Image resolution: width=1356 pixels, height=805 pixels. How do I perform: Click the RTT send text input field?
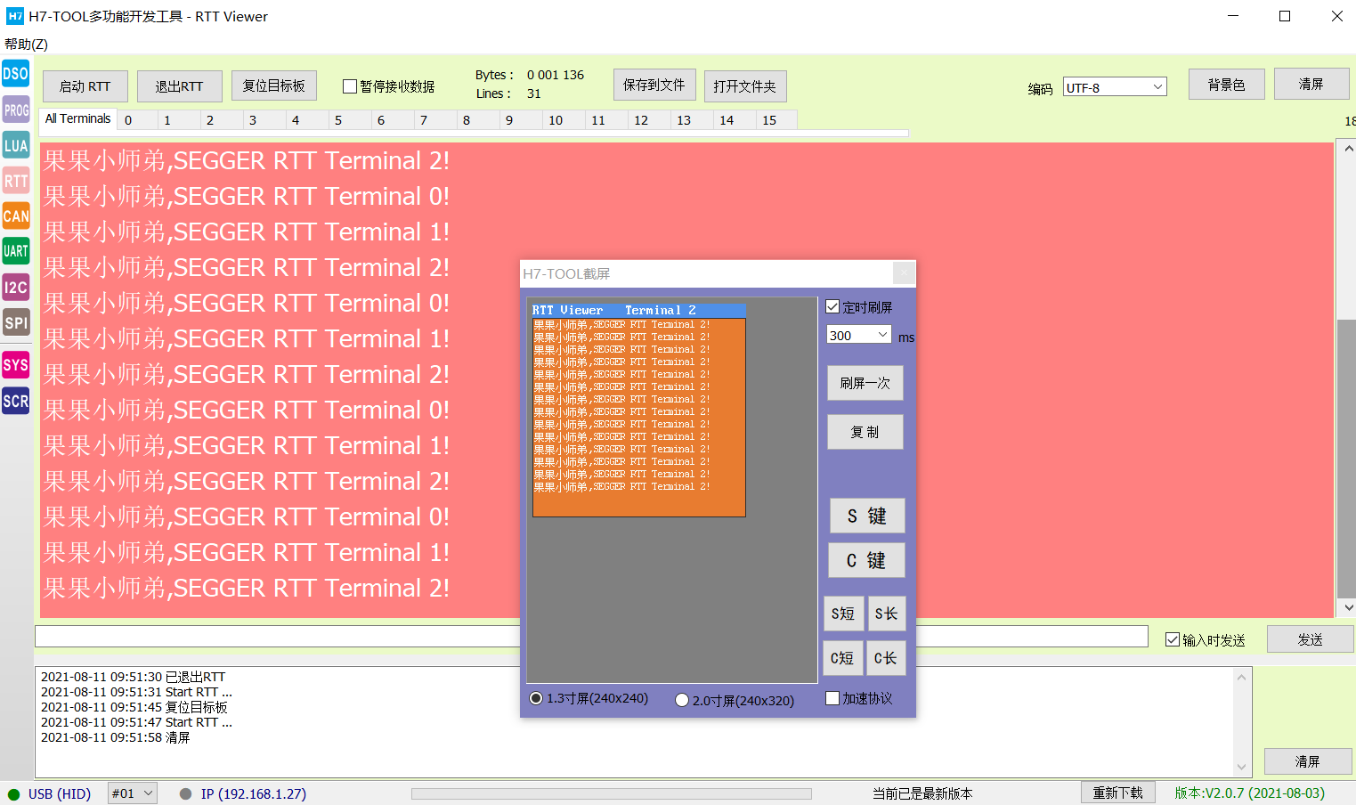pos(591,637)
